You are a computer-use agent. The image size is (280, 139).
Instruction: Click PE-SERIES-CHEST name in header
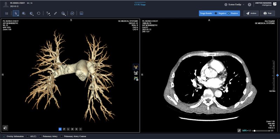click(17, 3)
